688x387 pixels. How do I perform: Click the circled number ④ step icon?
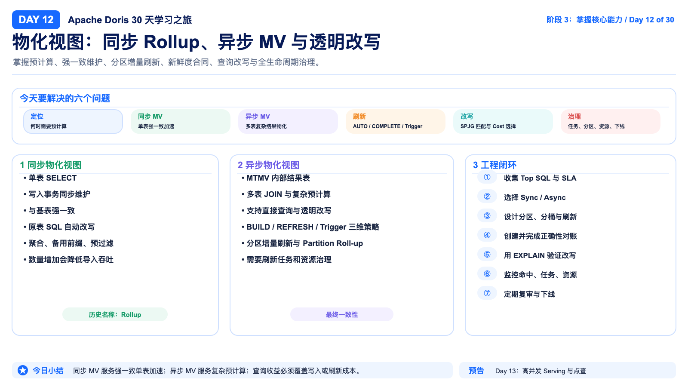[487, 235]
